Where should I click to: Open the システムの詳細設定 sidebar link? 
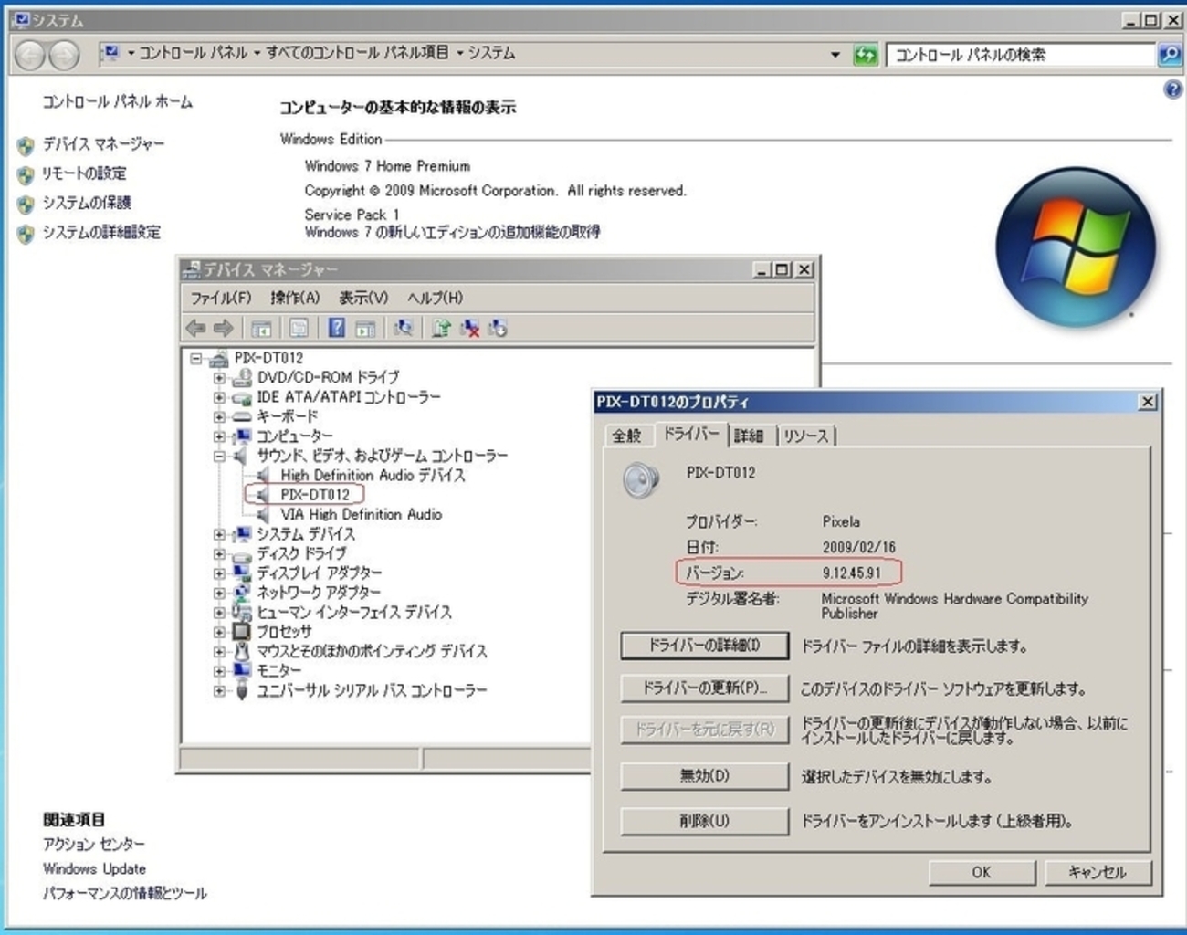101,232
